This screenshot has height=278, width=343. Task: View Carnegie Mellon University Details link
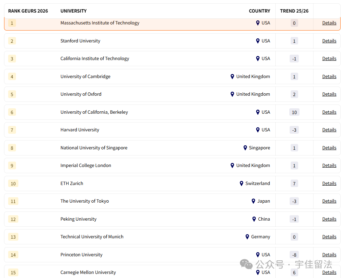[x=329, y=272]
